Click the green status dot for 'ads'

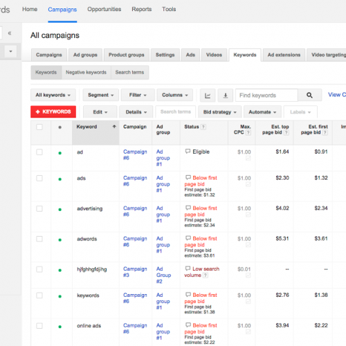coord(60,179)
